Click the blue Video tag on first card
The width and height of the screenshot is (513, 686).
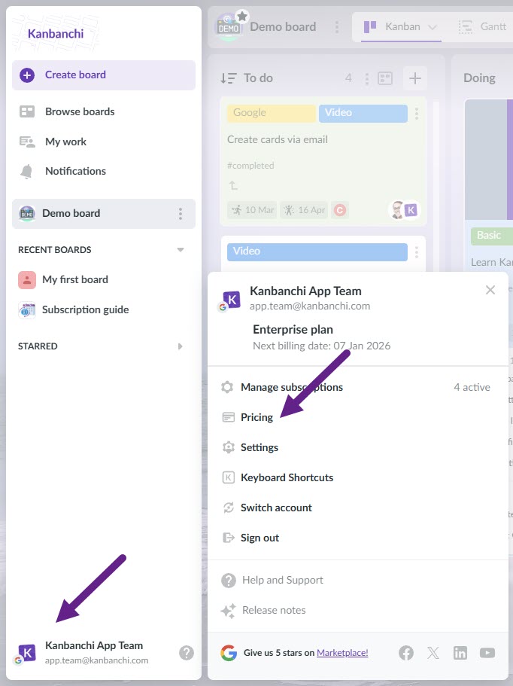[x=363, y=113]
